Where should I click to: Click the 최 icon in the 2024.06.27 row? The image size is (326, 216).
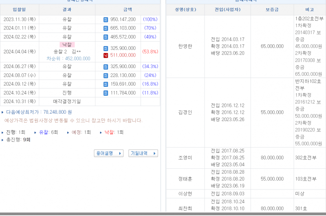106,66
